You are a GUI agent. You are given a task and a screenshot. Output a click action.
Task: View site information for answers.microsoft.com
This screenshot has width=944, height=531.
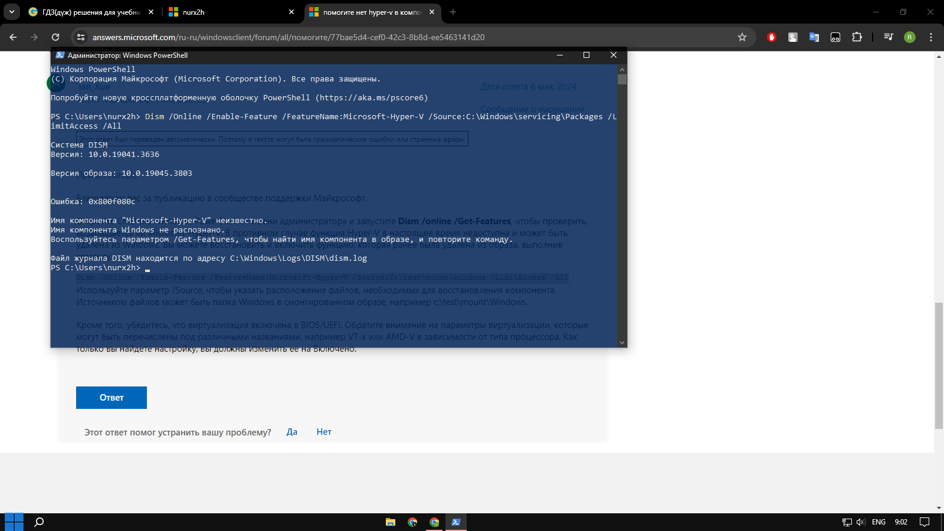pyautogui.click(x=81, y=37)
